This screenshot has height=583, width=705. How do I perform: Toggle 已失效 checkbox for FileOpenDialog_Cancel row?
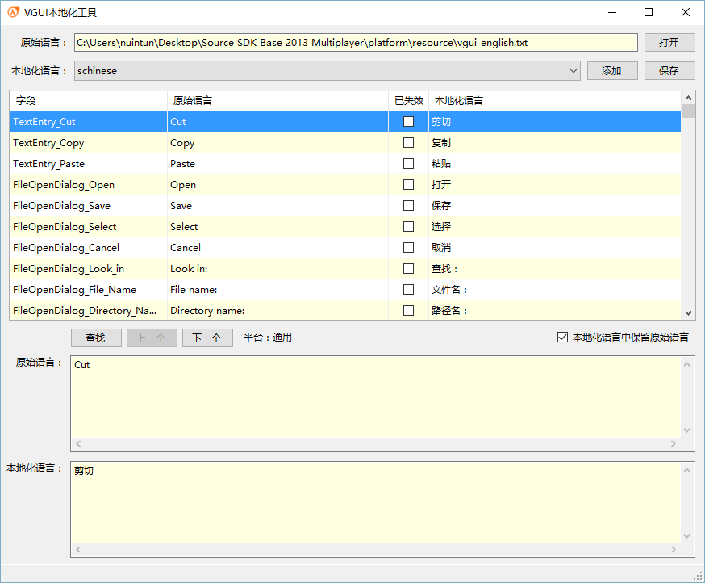(x=408, y=248)
